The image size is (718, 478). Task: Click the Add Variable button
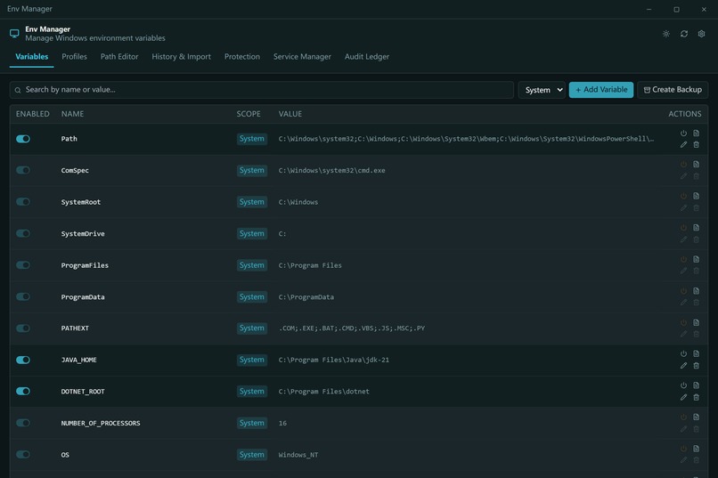600,90
